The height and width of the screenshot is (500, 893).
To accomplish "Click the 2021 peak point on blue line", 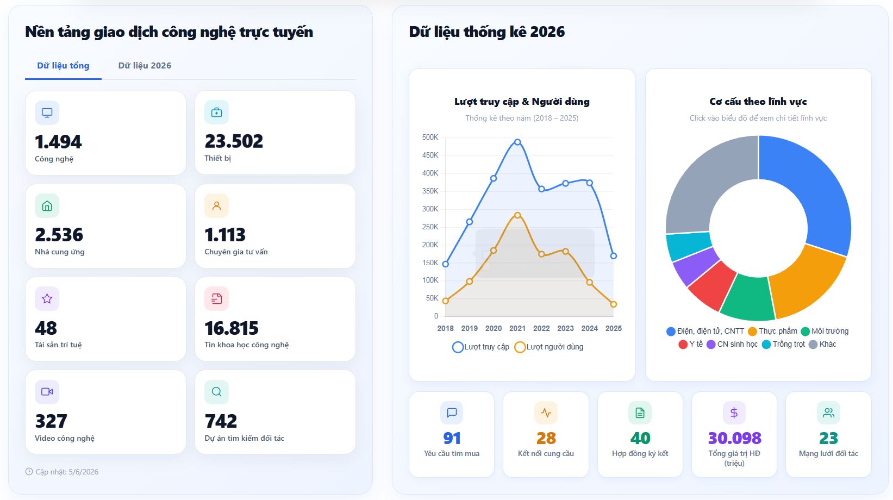I will tap(517, 142).
